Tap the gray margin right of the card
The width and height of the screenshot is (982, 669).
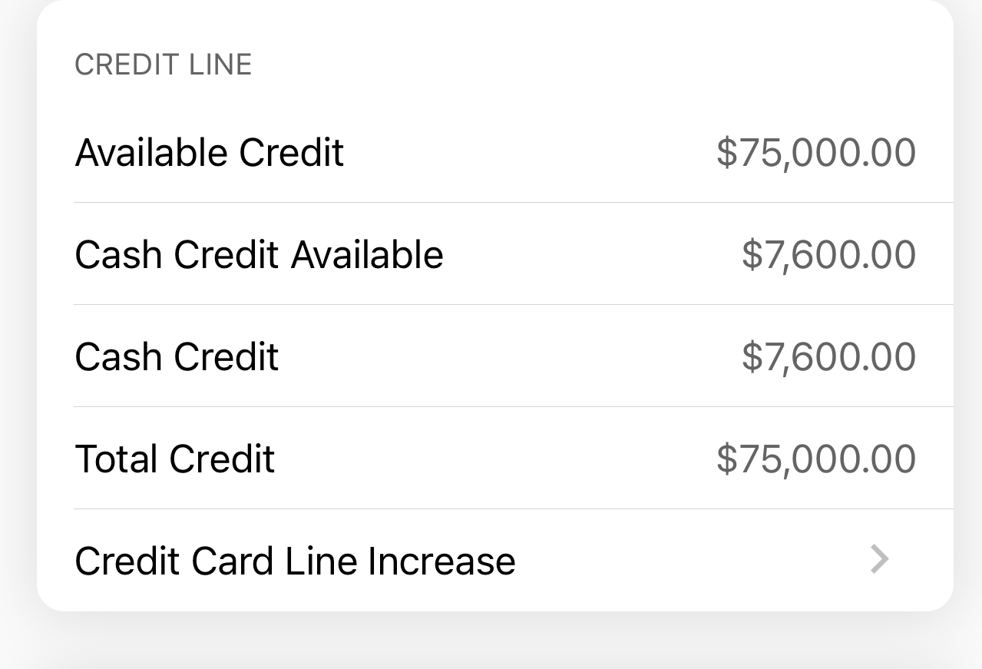coord(967,307)
